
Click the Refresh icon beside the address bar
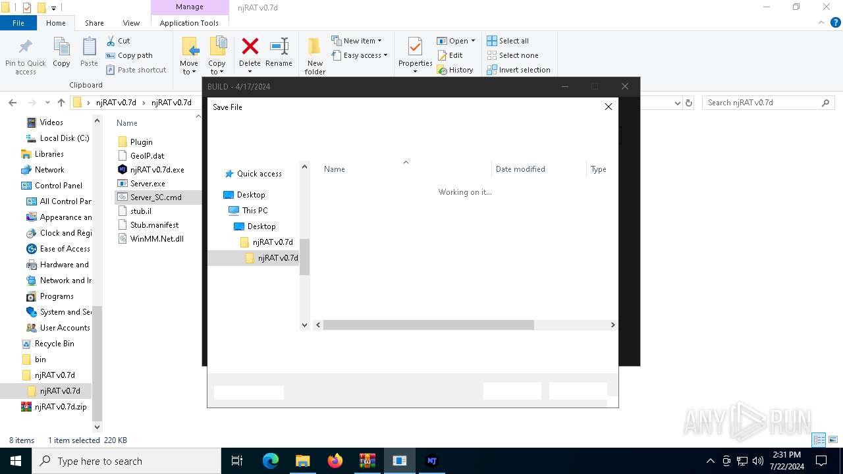[x=689, y=103]
